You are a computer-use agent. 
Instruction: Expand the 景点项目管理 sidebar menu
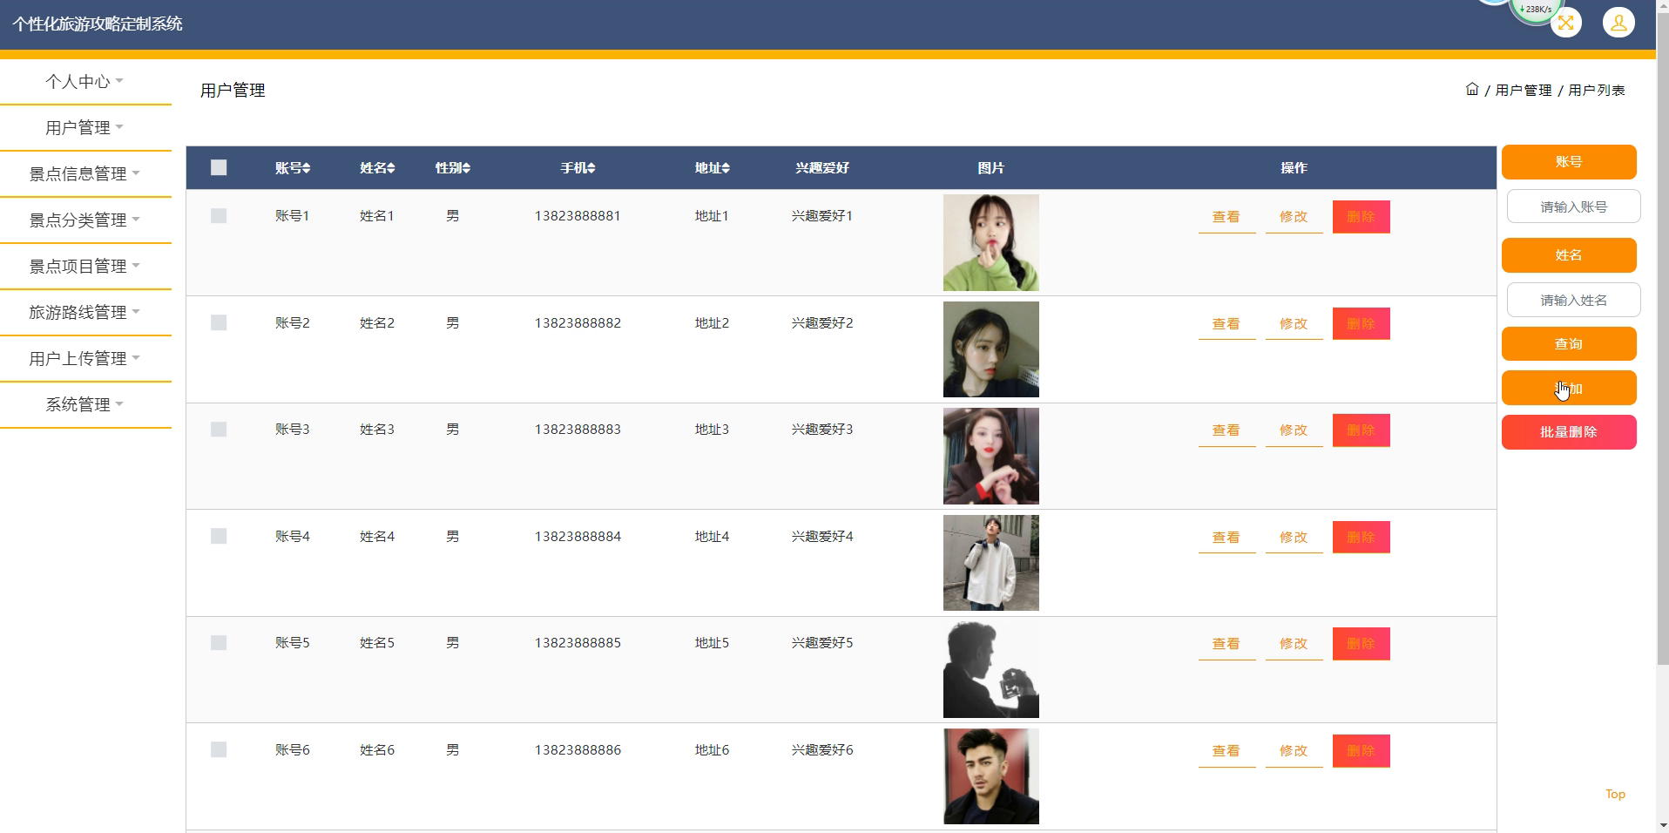(85, 266)
